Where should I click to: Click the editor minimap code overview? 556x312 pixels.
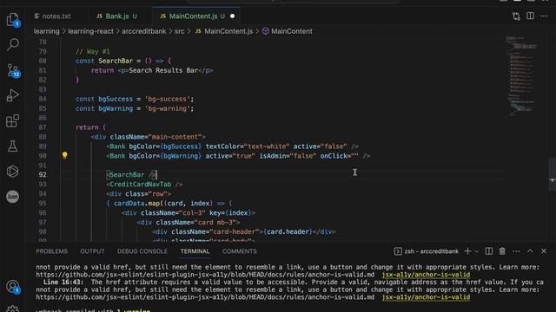click(521, 75)
